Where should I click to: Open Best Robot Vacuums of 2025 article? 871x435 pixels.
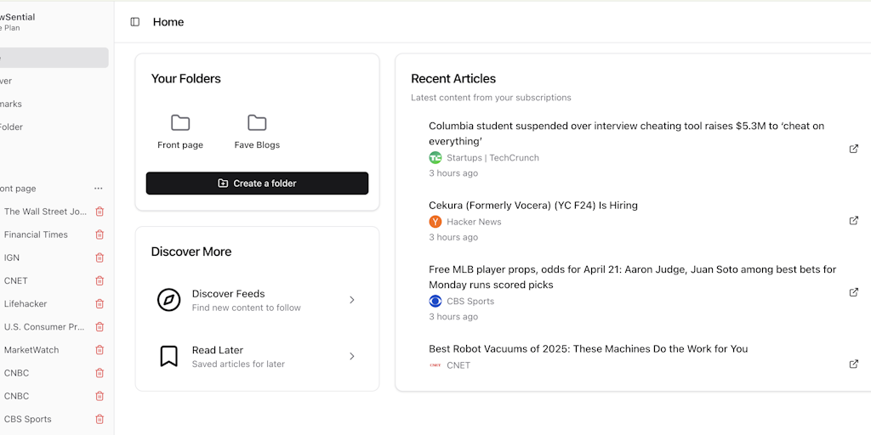589,348
